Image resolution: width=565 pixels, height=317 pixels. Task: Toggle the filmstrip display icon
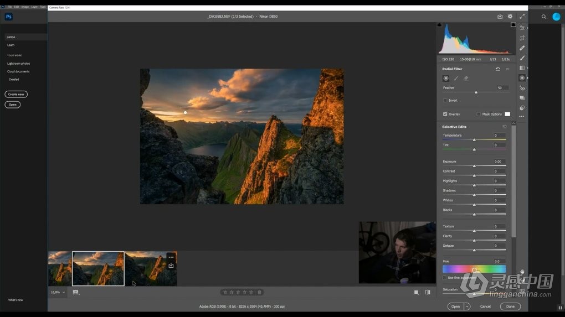76,292
